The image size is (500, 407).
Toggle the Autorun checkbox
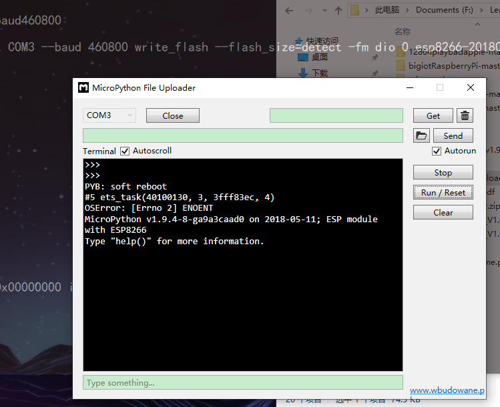pos(437,151)
